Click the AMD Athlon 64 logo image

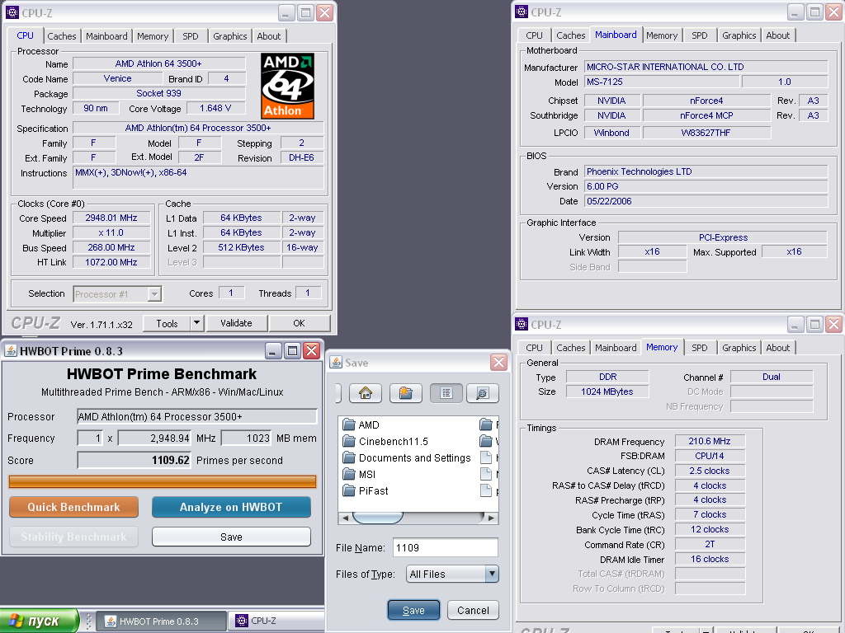287,86
